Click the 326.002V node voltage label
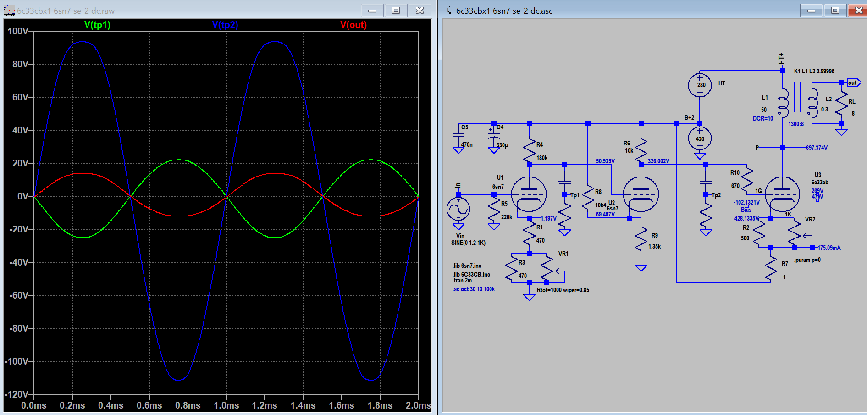Image resolution: width=867 pixels, height=415 pixels. [x=658, y=161]
